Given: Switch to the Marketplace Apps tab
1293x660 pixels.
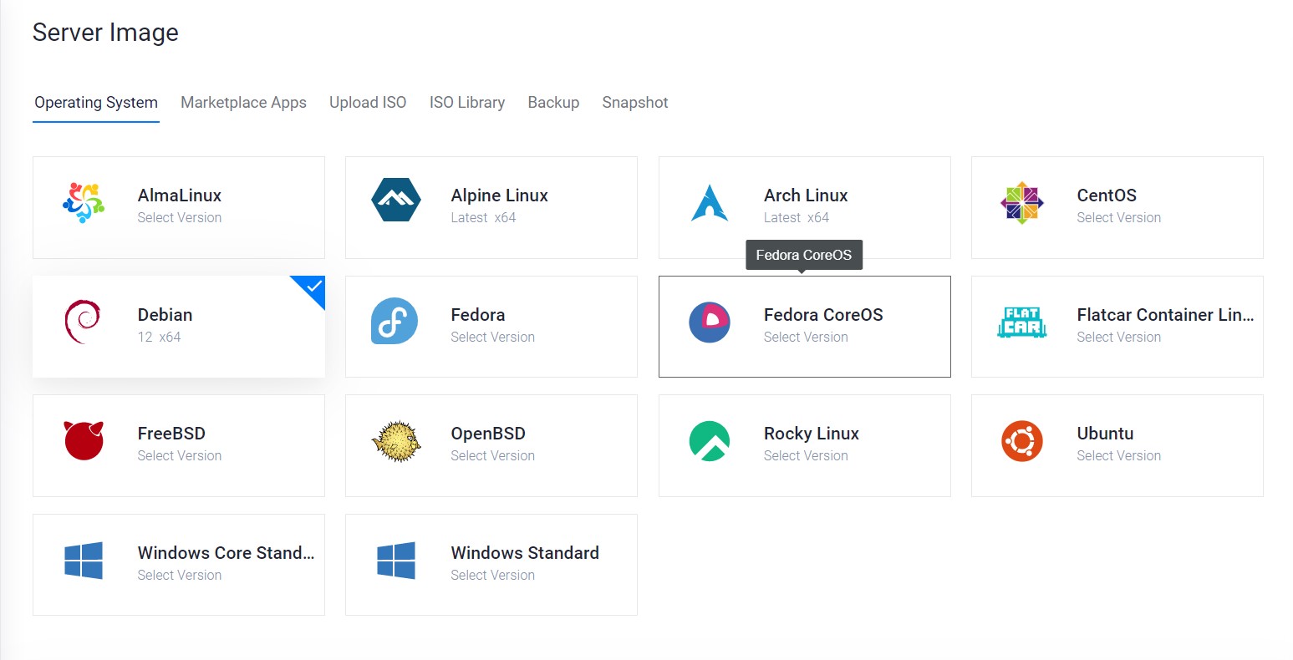Looking at the screenshot, I should [x=243, y=103].
